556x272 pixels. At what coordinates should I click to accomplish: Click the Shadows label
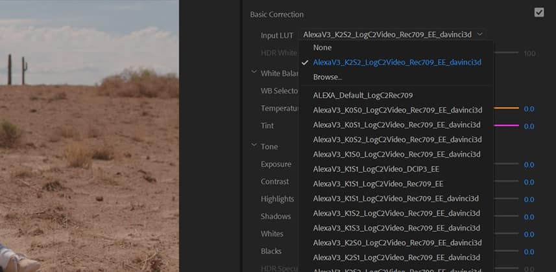click(276, 216)
